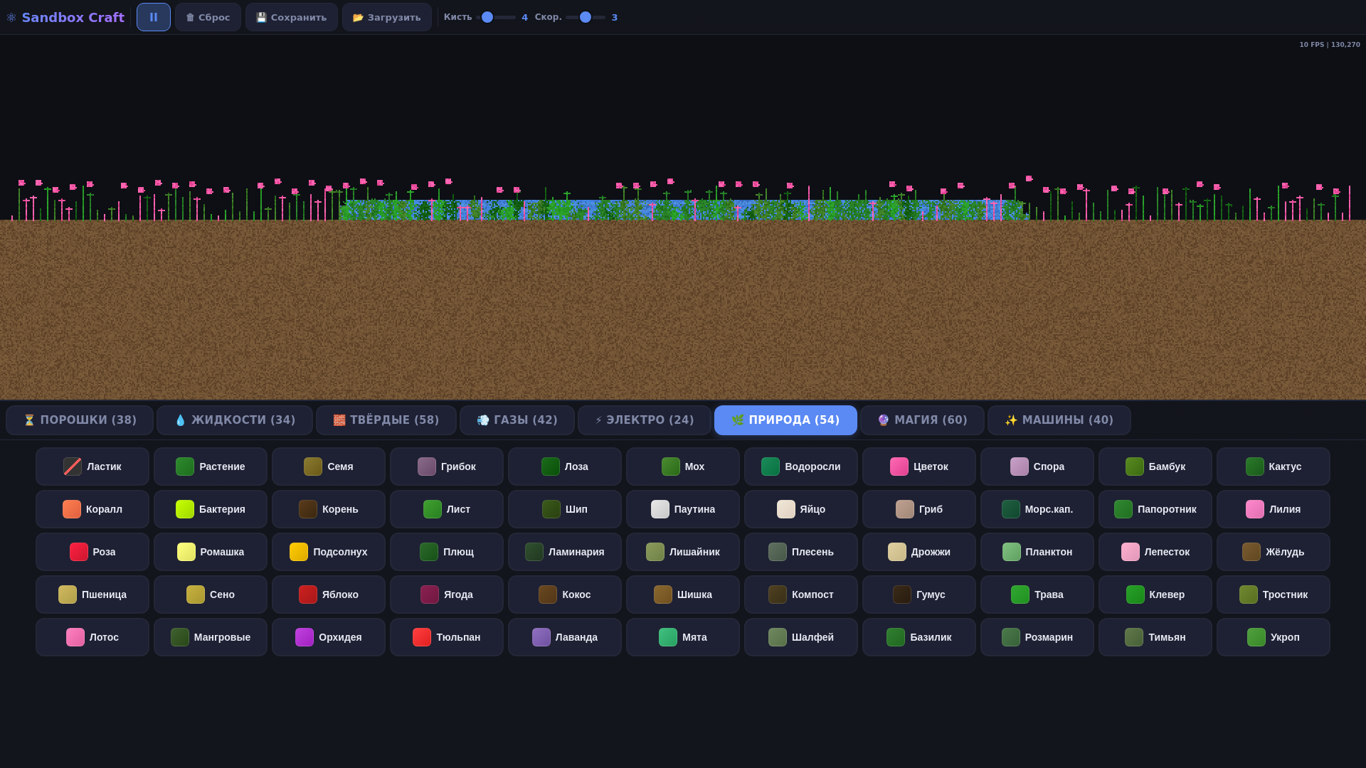
Task: Select the Лоза element
Action: coord(565,466)
